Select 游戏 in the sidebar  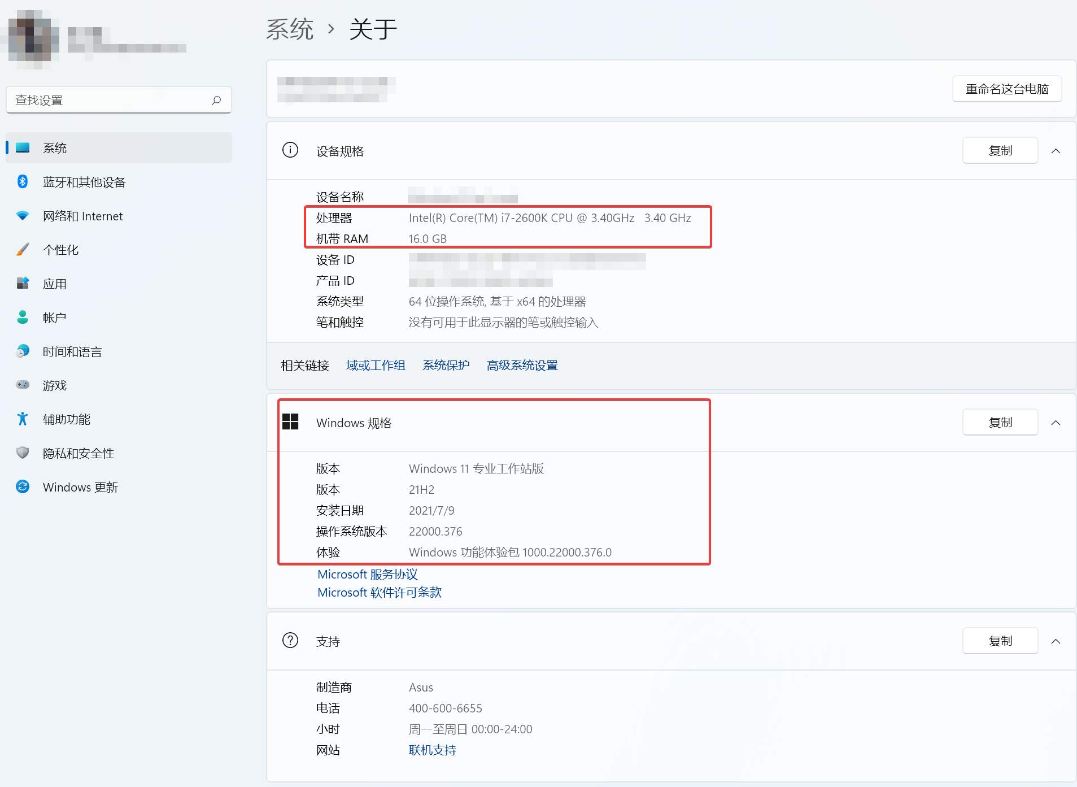[119, 385]
